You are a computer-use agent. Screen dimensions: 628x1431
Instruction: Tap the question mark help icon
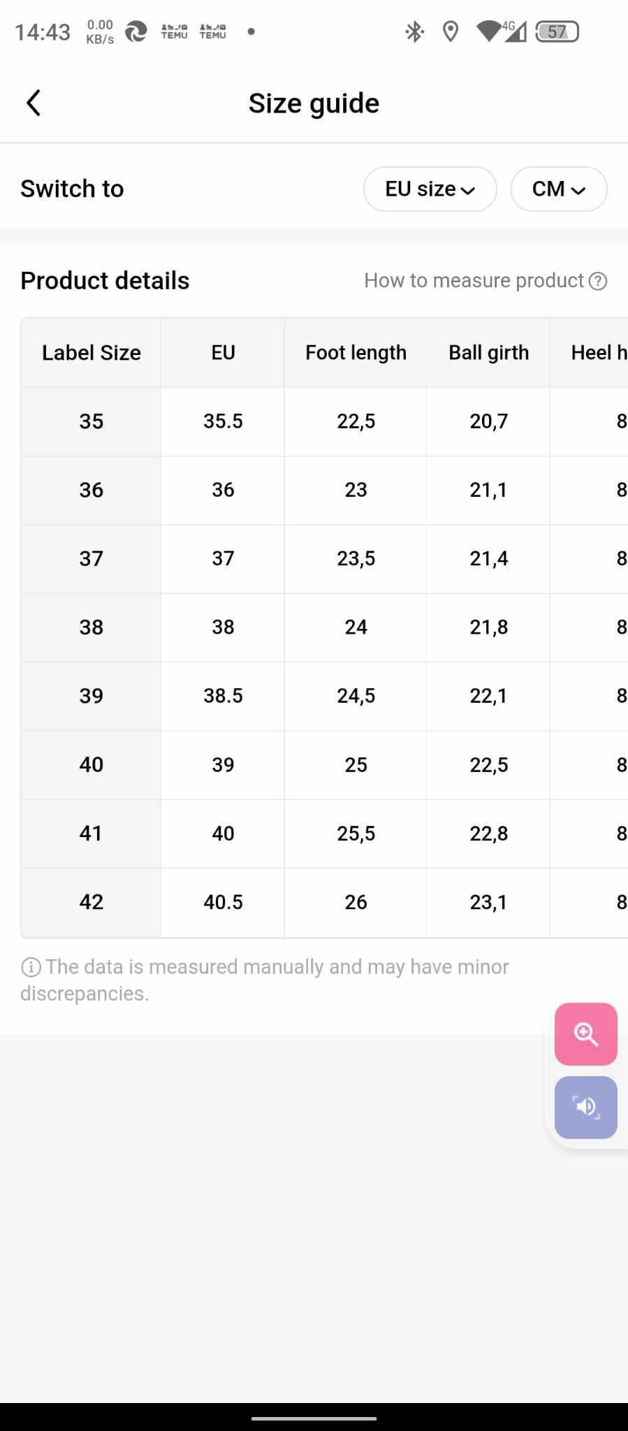(598, 281)
